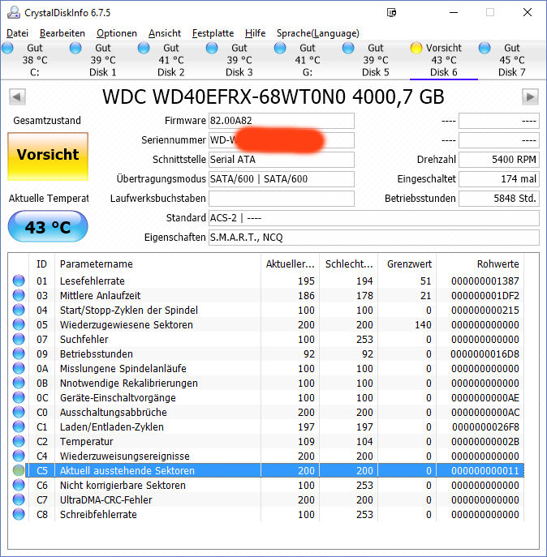Click caution orb for Aktuell ausstehende Sektoren

coord(19,470)
